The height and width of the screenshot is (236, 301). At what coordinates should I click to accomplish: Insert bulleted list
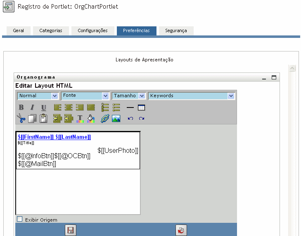[x=116, y=107]
